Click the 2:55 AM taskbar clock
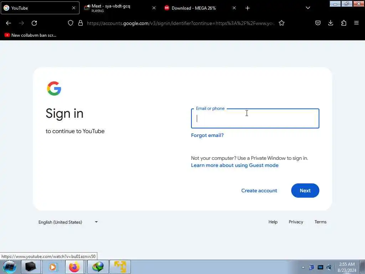The height and width of the screenshot is (274, 365). (x=347, y=267)
